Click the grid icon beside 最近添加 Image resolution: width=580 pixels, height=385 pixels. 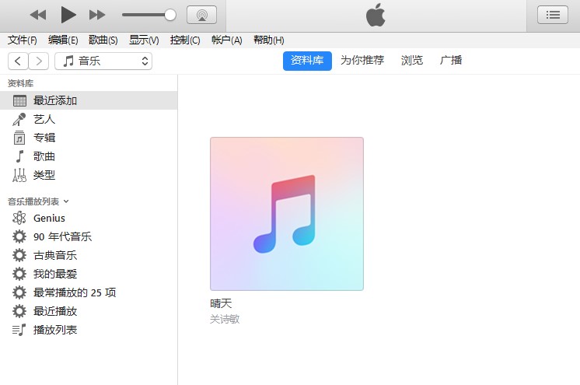pyautogui.click(x=19, y=100)
